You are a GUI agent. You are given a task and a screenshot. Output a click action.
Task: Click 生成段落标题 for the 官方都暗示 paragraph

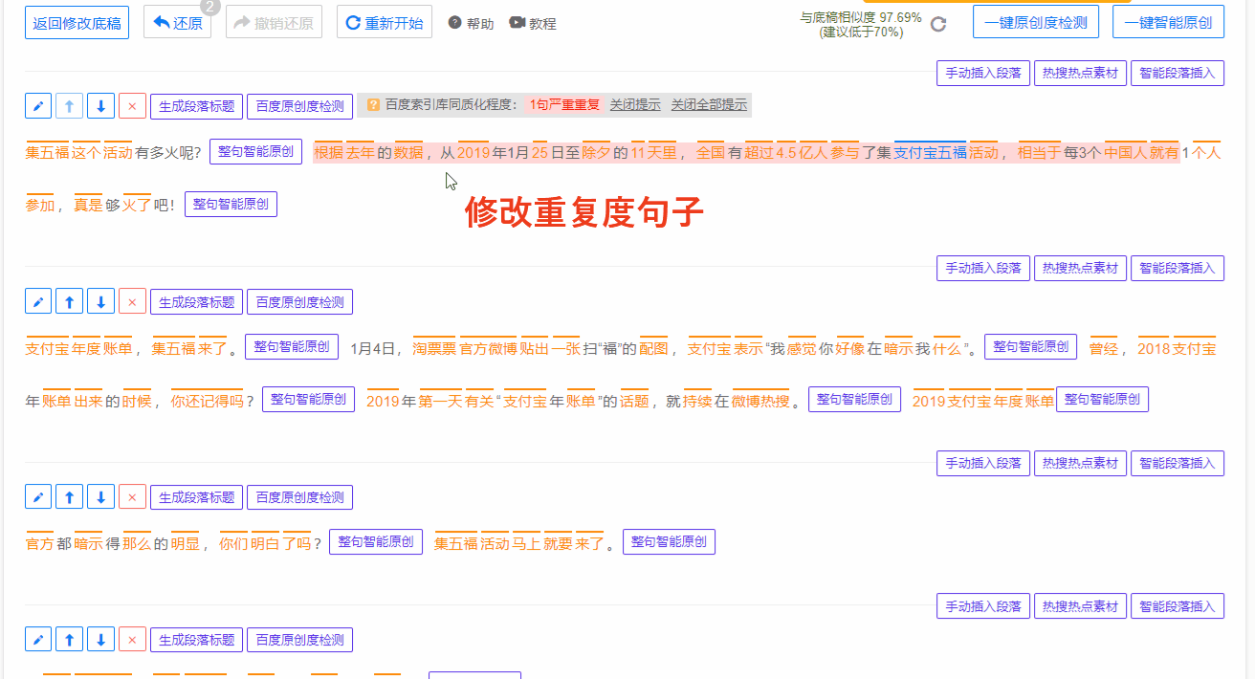(196, 497)
